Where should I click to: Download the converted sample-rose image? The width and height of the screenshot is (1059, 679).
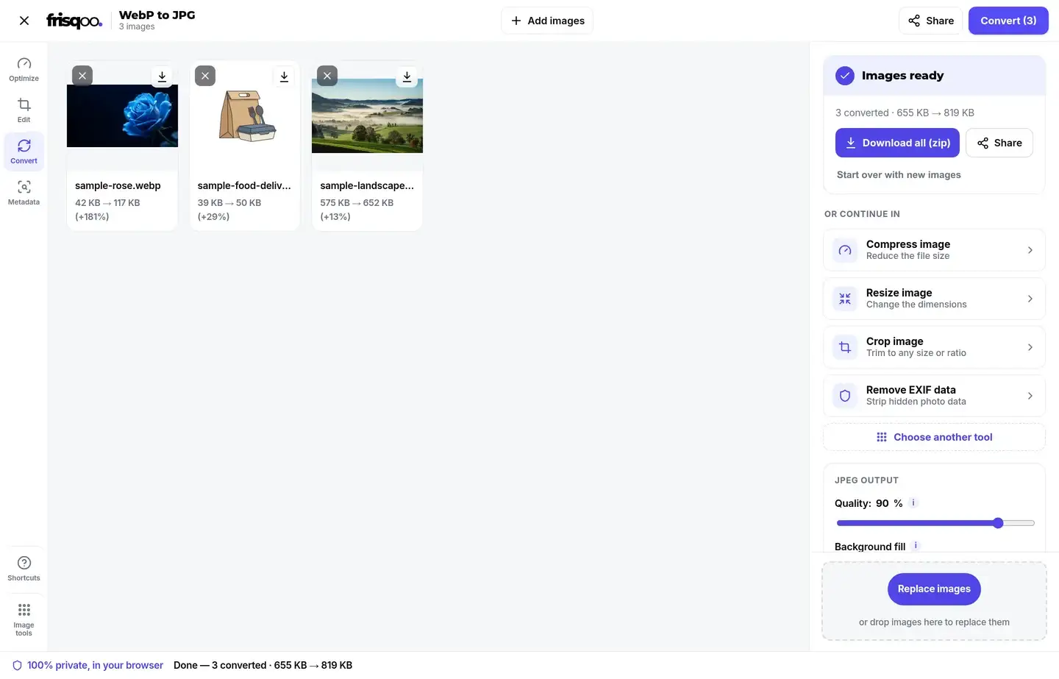pos(162,76)
